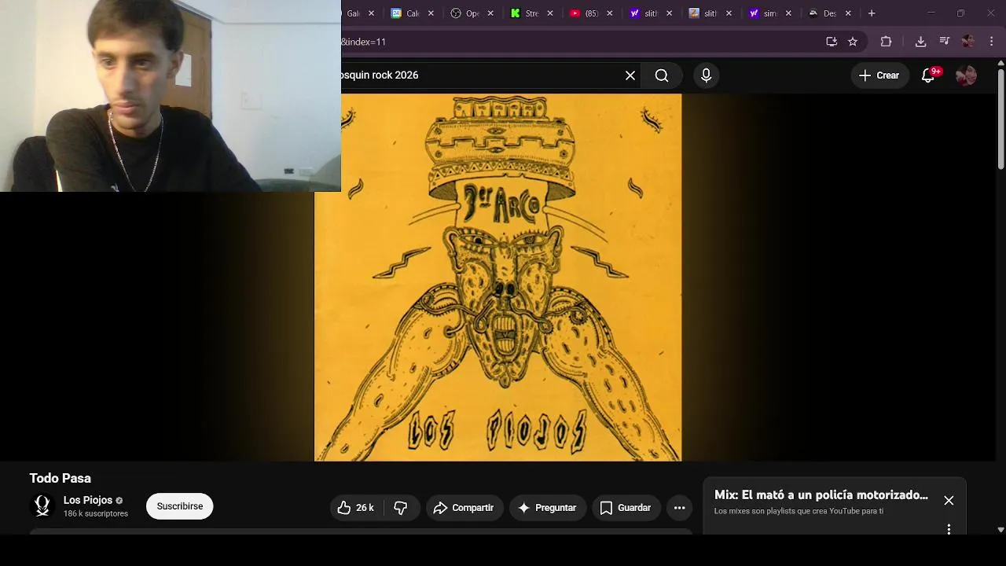The height and width of the screenshot is (566, 1006).
Task: Open more actions three-dot menu
Action: (680, 508)
